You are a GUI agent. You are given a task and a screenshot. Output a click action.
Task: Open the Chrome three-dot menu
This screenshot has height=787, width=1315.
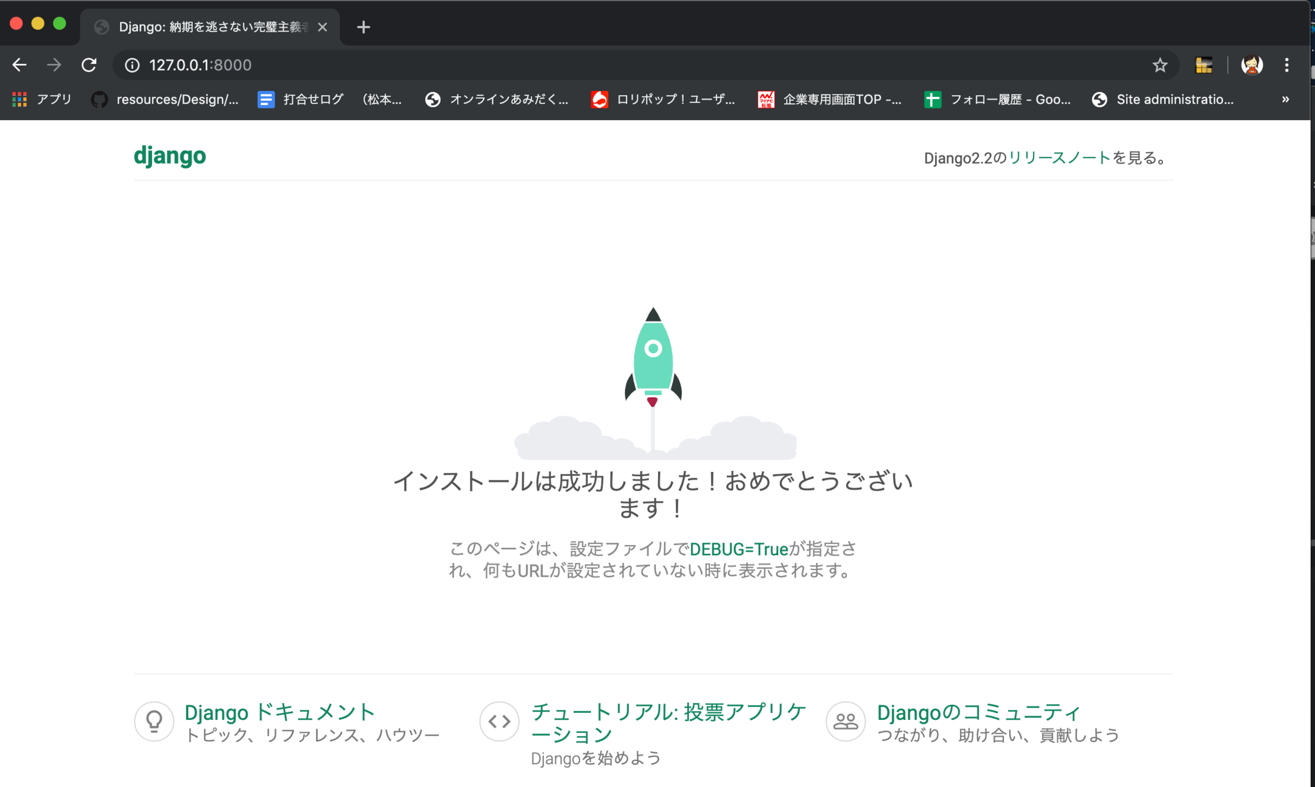(1286, 65)
